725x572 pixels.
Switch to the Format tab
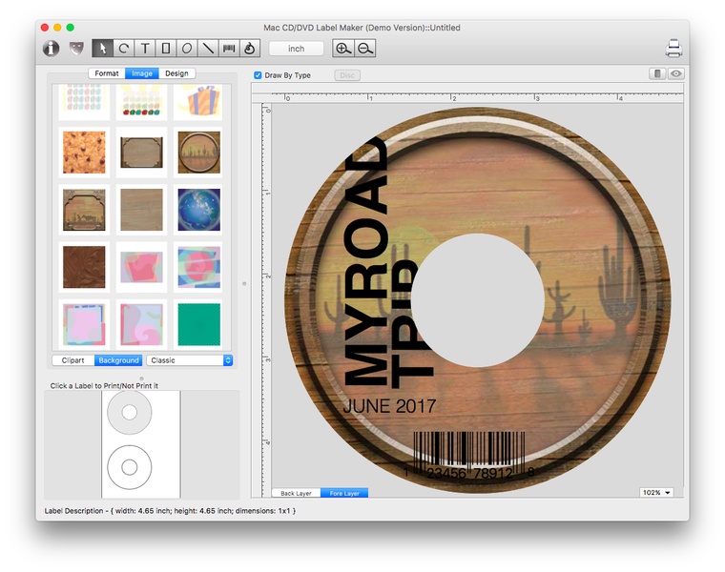coord(107,73)
